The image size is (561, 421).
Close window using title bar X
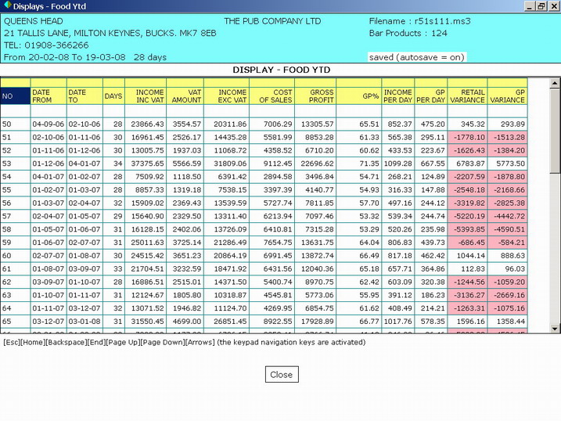tap(552, 6)
